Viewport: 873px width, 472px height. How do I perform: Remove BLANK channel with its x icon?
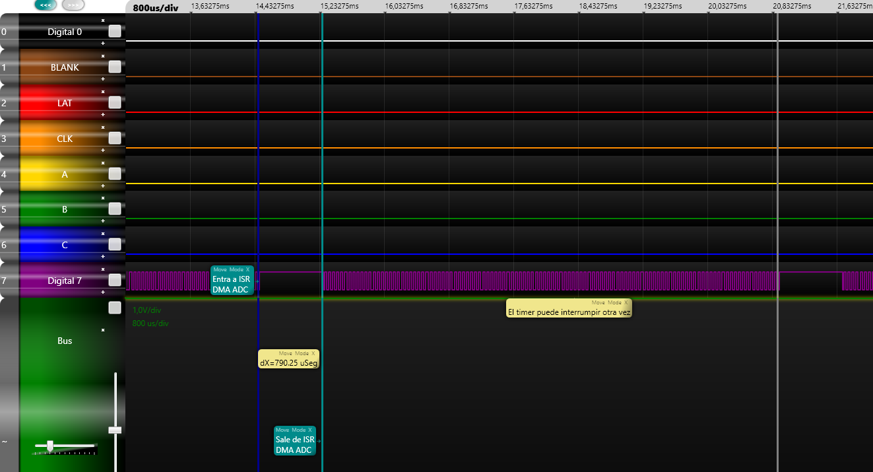pyautogui.click(x=103, y=56)
